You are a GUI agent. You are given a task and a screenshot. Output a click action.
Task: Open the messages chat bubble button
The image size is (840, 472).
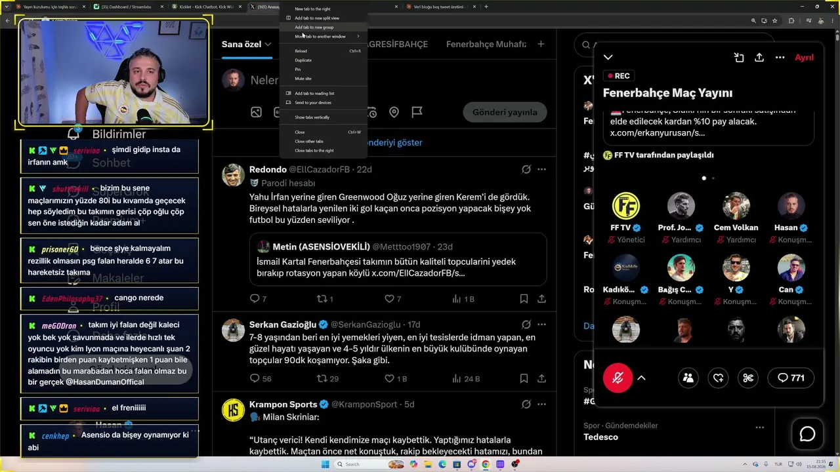pyautogui.click(x=807, y=434)
